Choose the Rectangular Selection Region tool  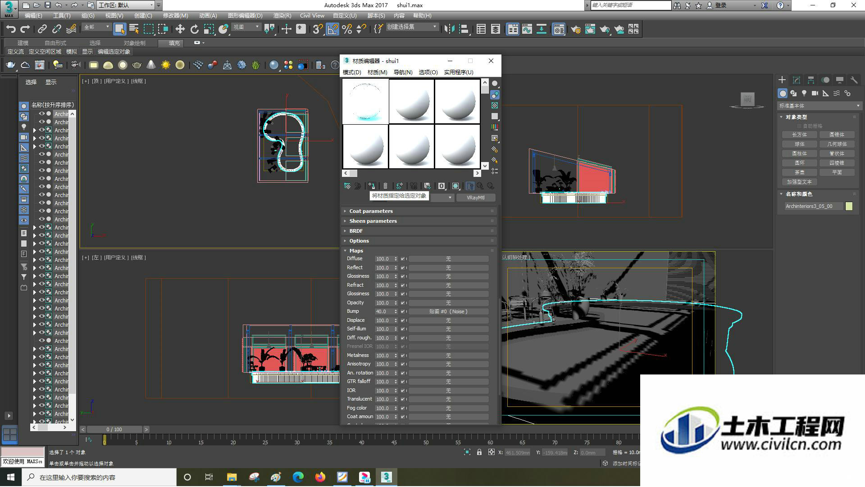[149, 29]
